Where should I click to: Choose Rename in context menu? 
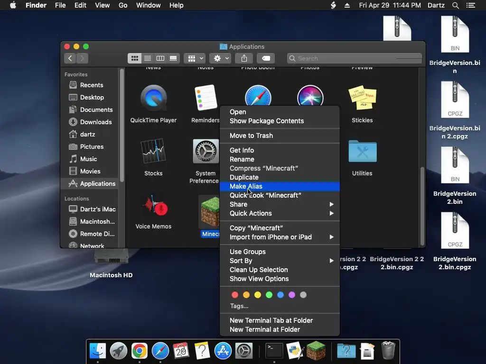280,159
